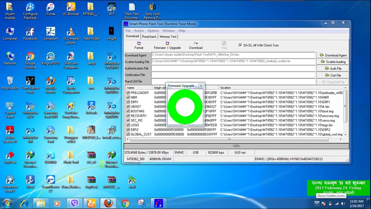This screenshot has height=209, width=371.
Task: Click the Download toolbar icon
Action: (196, 45)
